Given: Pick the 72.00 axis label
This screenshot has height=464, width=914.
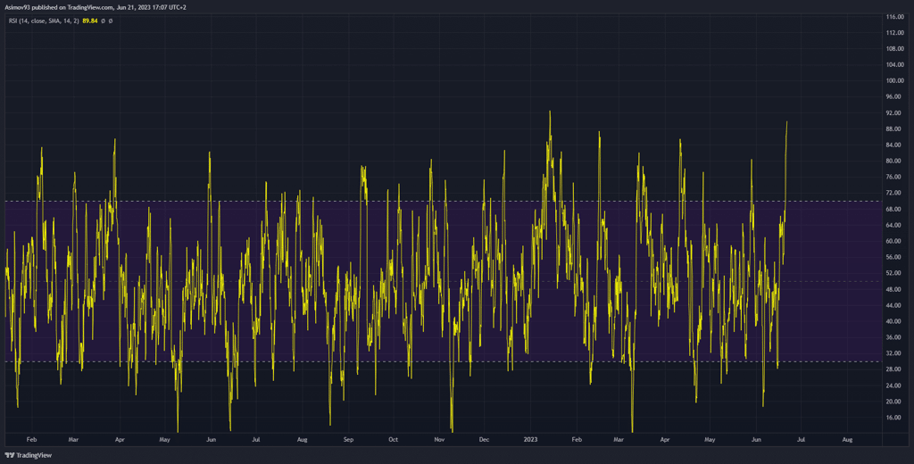Looking at the screenshot, I should [x=894, y=193].
